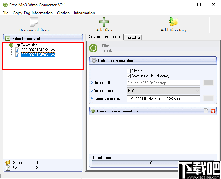Screen dimensions: 221x179
Task: Click the Output path text field
Action: pyautogui.click(x=163, y=83)
